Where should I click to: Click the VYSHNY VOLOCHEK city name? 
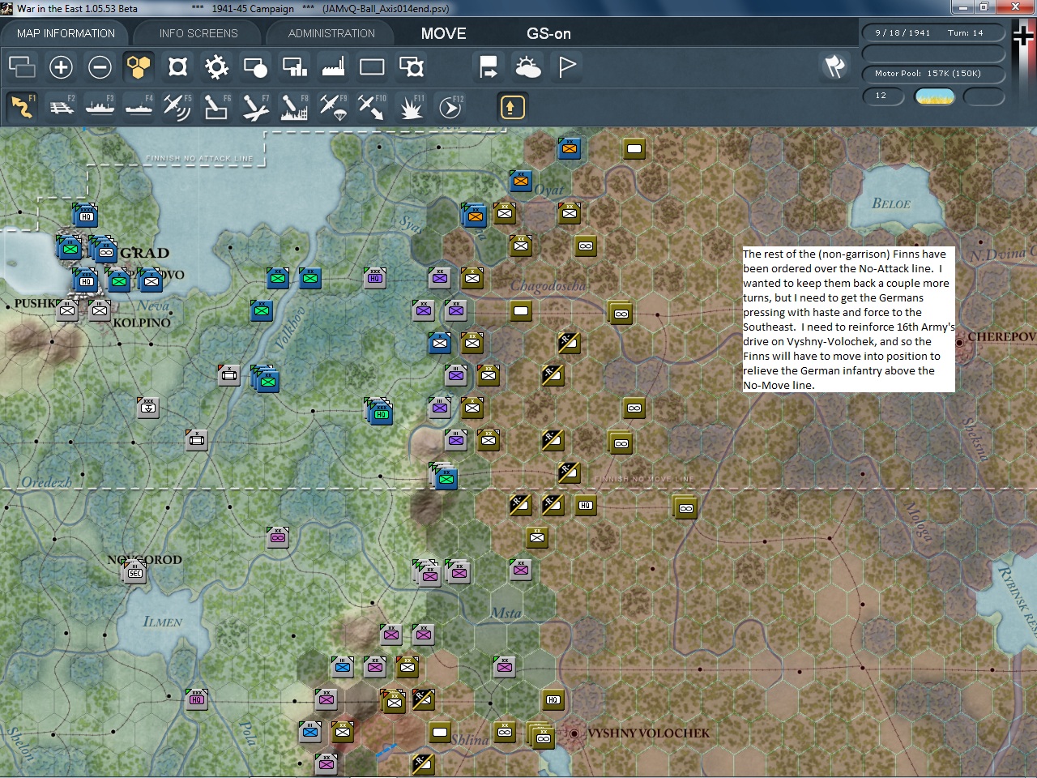click(x=648, y=733)
